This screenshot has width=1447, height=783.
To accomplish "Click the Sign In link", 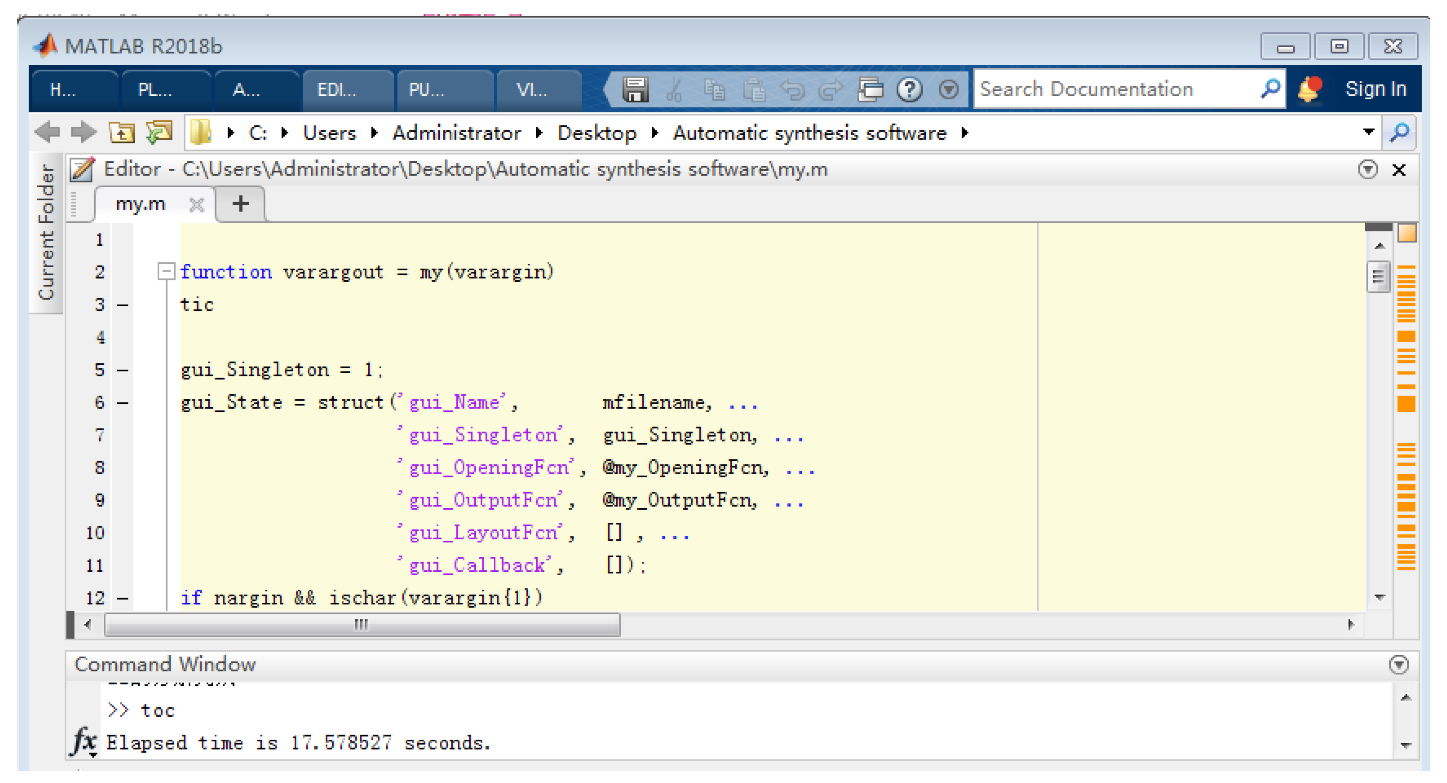I will click(1375, 89).
